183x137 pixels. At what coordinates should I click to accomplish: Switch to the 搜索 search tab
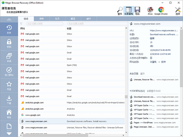pyautogui.click(x=42, y=19)
